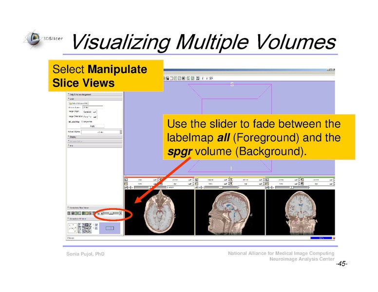Click the 3D view magnifier thumbnail
The height and width of the screenshot is (292, 378).
[x=110, y=228]
